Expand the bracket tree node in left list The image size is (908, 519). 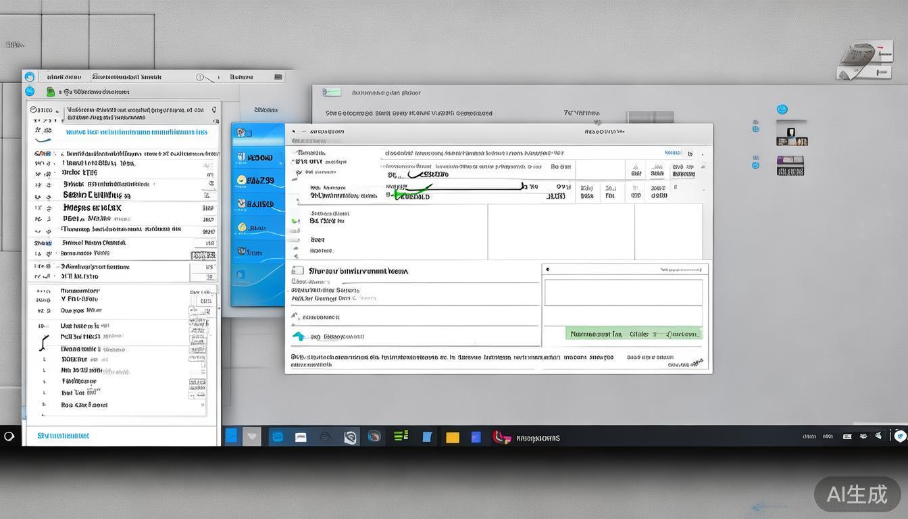coord(45,343)
